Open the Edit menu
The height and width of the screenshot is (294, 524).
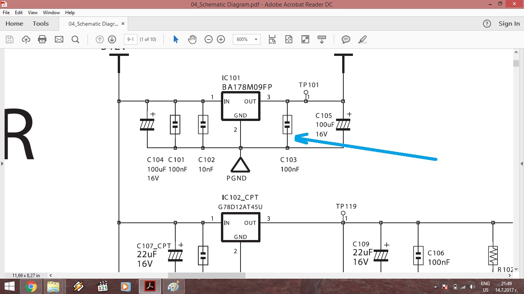(x=19, y=13)
